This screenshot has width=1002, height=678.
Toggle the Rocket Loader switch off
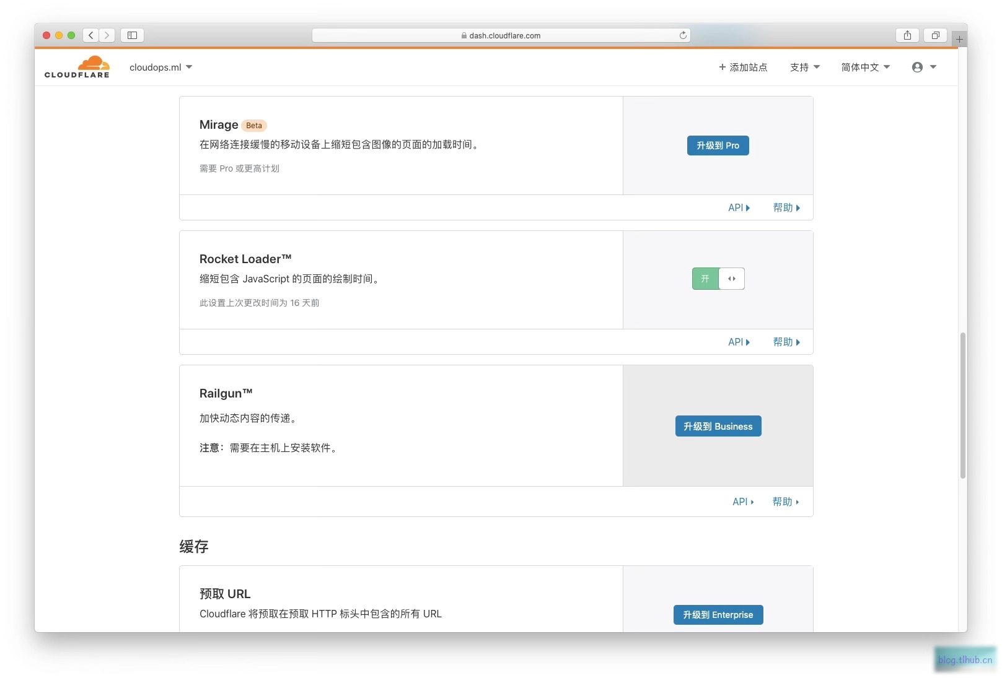click(718, 279)
